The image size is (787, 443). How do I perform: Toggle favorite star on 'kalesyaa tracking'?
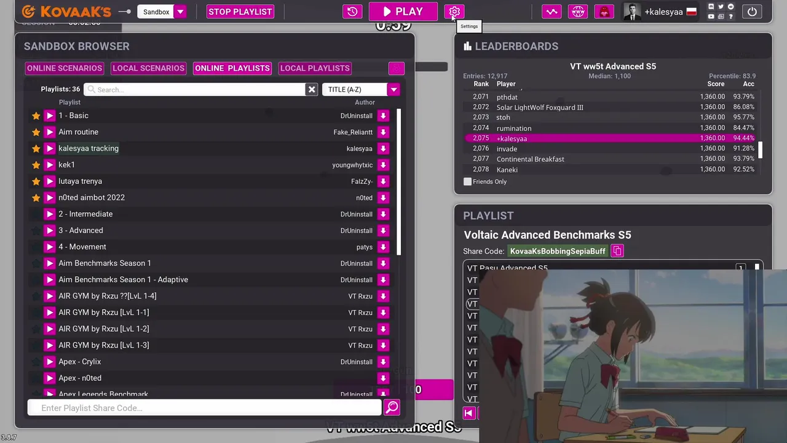pyautogui.click(x=36, y=148)
